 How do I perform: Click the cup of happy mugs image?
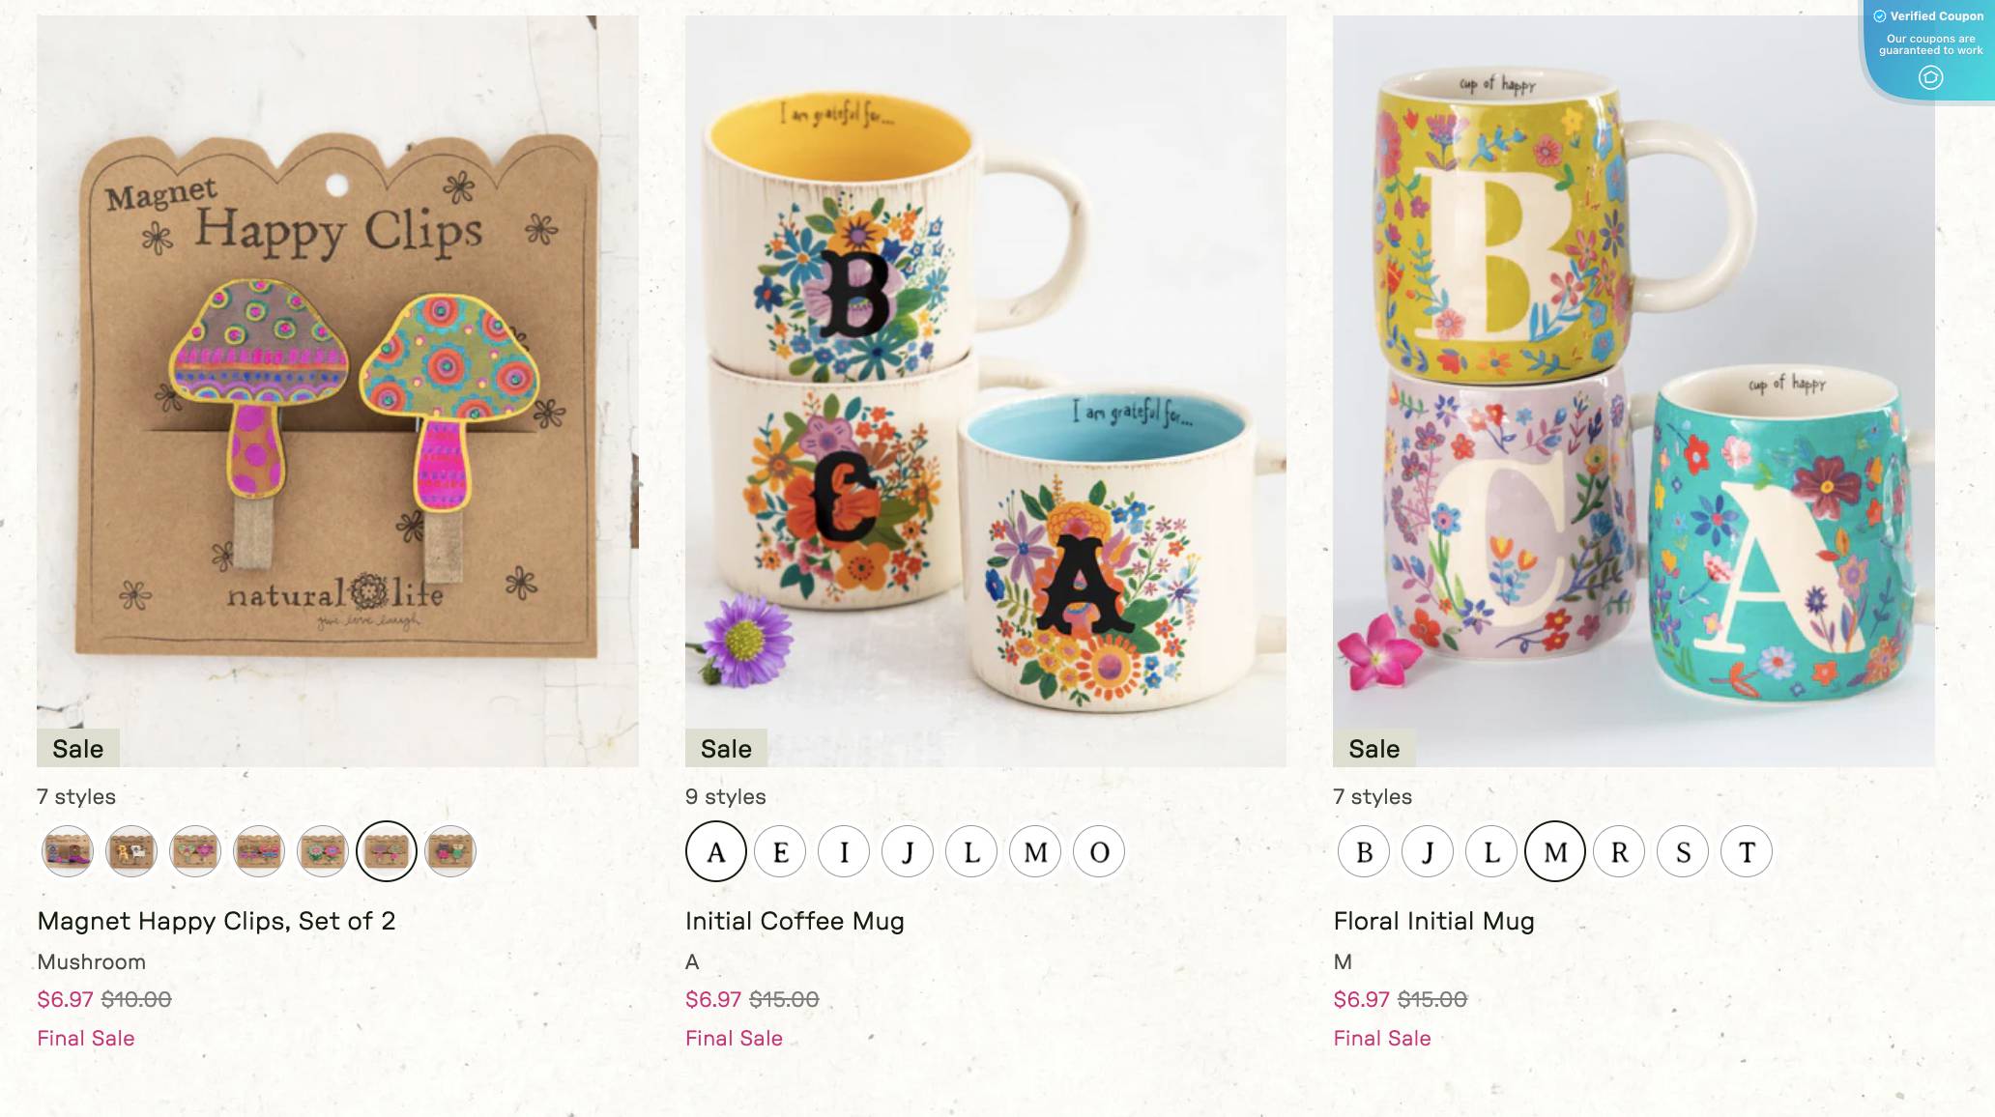point(1634,391)
